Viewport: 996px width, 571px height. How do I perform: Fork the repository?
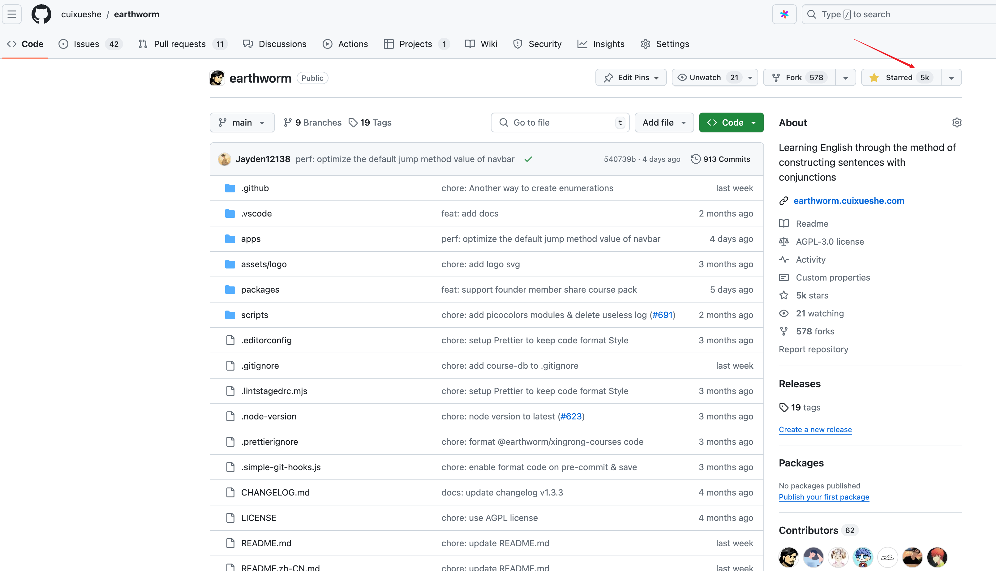(x=799, y=78)
